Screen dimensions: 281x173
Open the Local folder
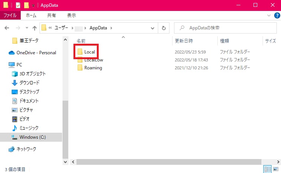click(x=90, y=52)
